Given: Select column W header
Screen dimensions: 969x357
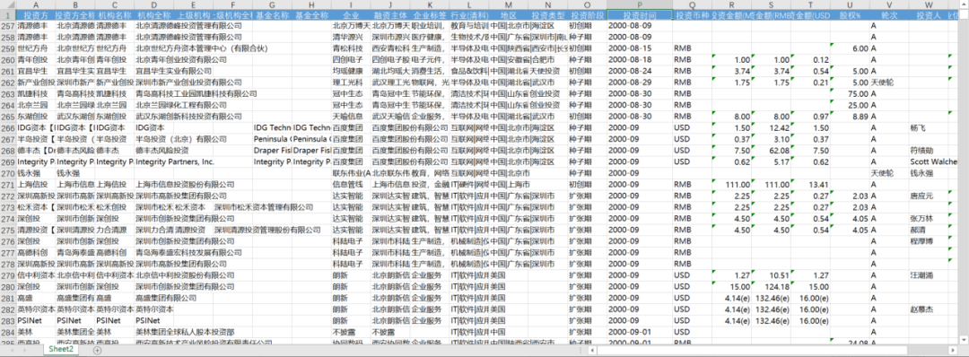Looking at the screenshot, I should (x=929, y=4).
